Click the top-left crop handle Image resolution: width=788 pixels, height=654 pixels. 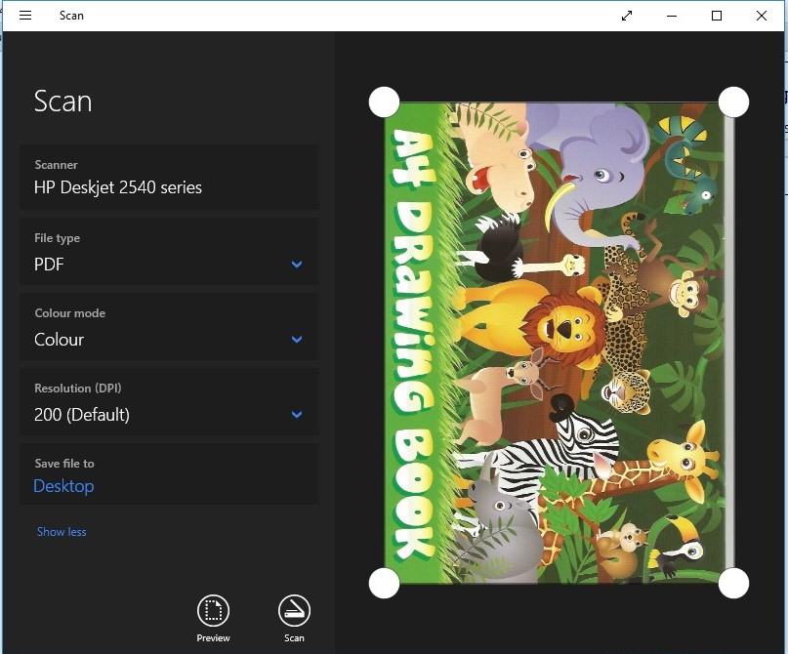[384, 102]
